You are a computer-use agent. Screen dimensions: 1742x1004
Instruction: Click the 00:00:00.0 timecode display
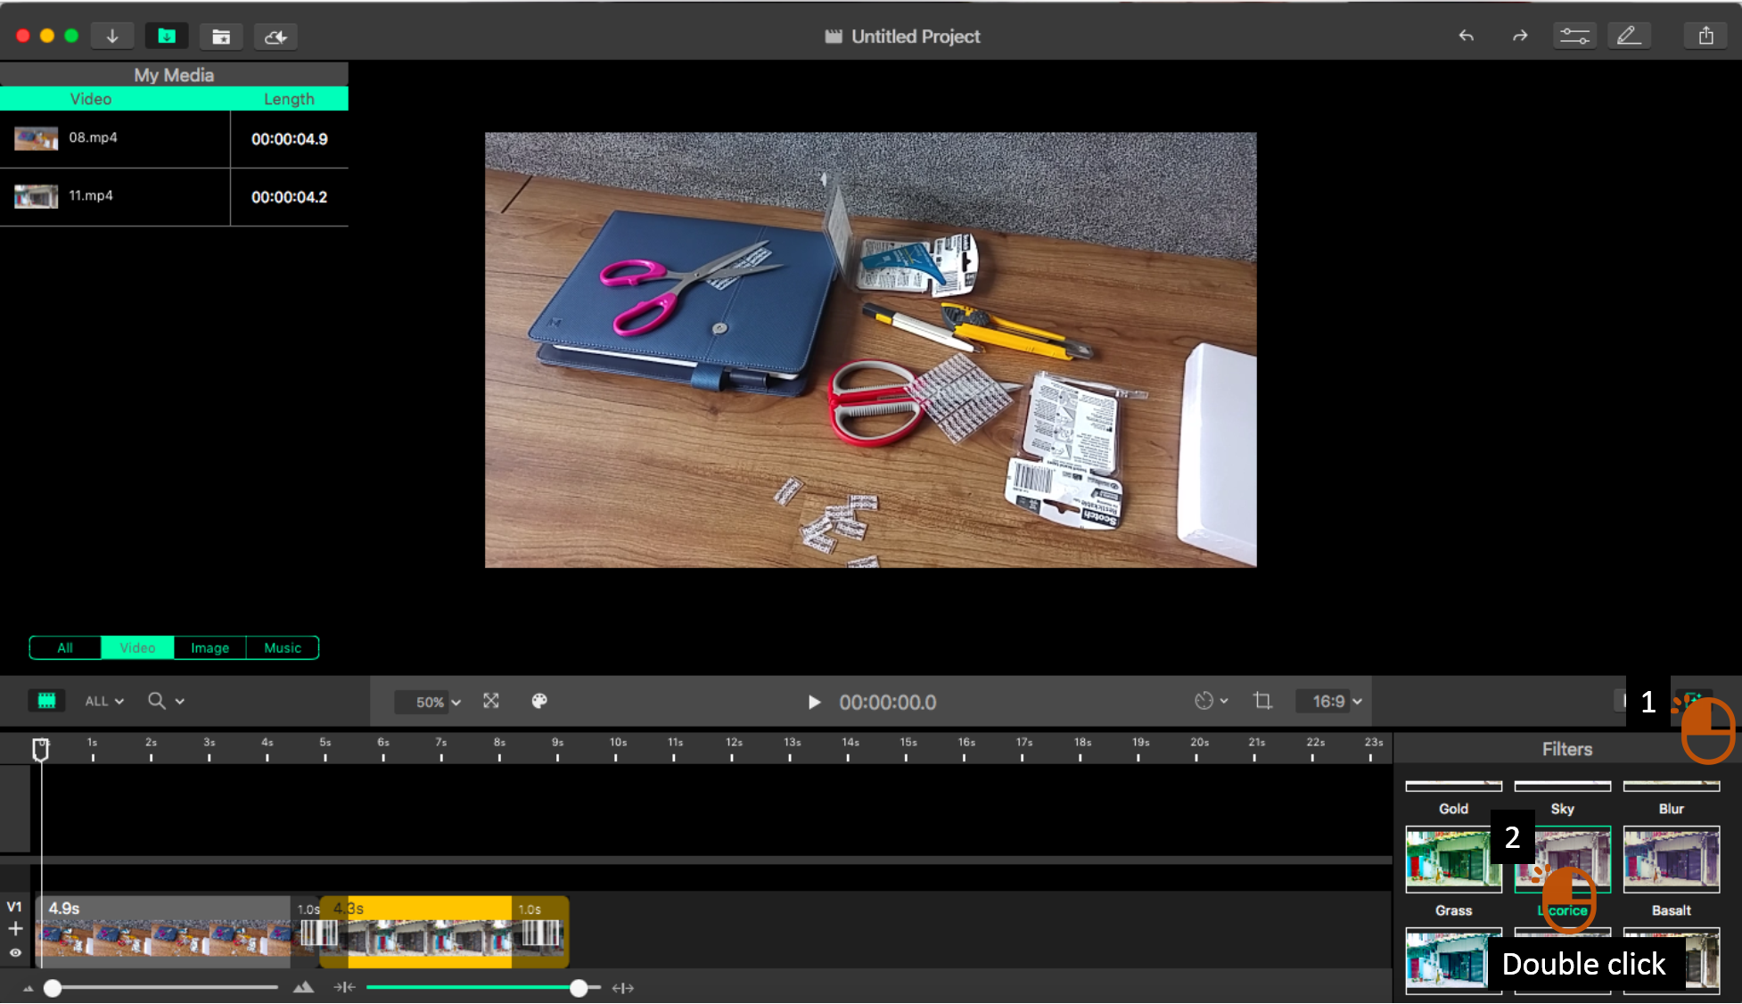[x=887, y=703]
